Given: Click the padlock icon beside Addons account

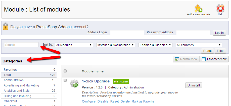Looking at the screenshot, I should [6, 27].
